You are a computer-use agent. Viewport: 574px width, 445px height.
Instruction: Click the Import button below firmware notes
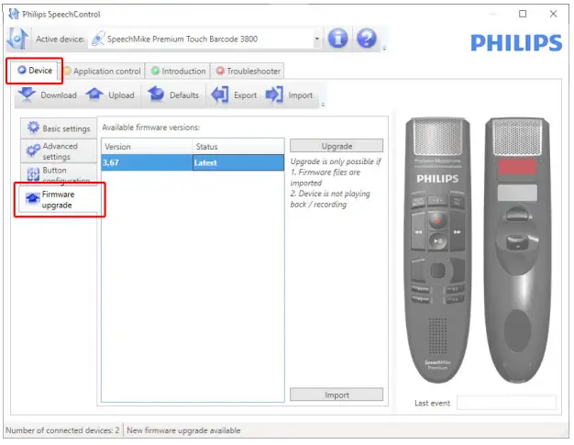point(337,395)
